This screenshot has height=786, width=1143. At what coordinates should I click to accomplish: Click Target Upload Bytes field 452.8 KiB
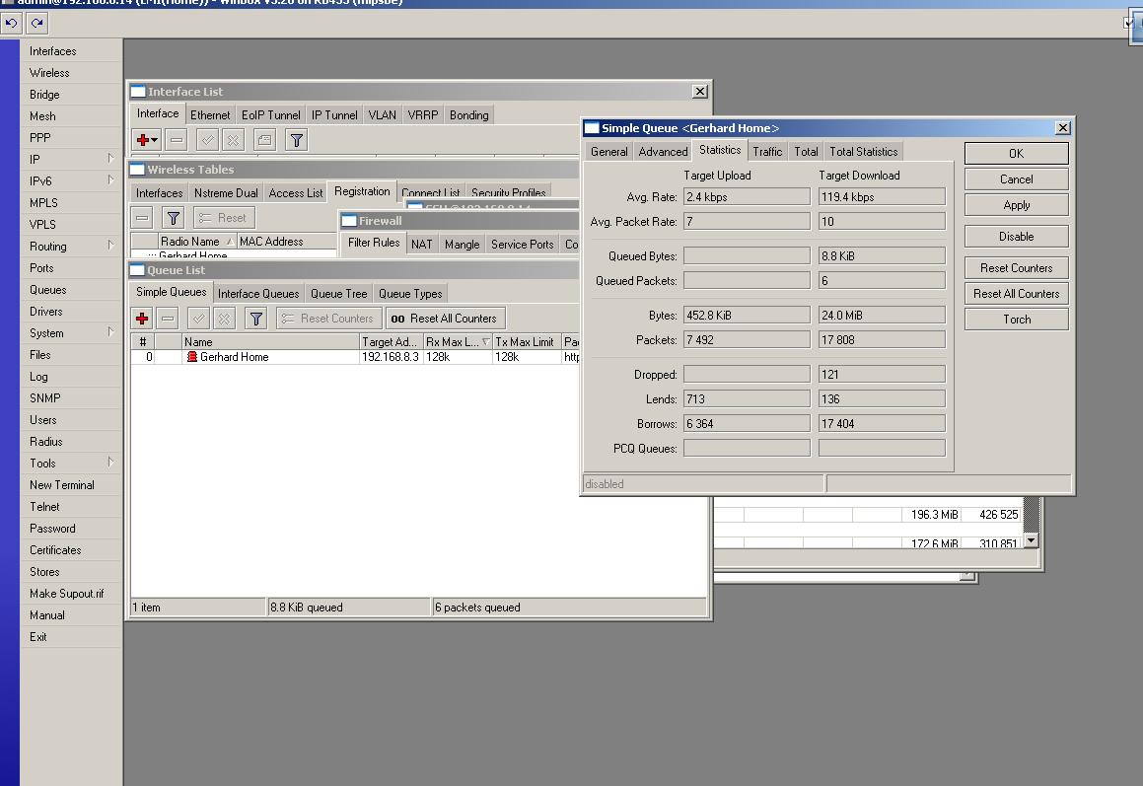747,315
